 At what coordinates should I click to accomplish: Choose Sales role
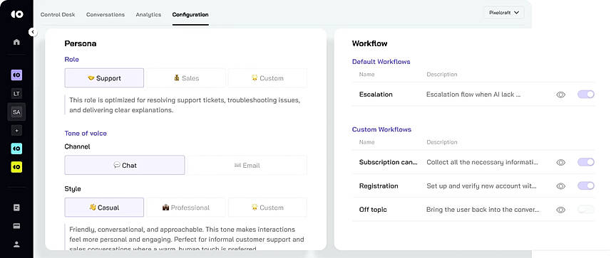pyautogui.click(x=186, y=78)
